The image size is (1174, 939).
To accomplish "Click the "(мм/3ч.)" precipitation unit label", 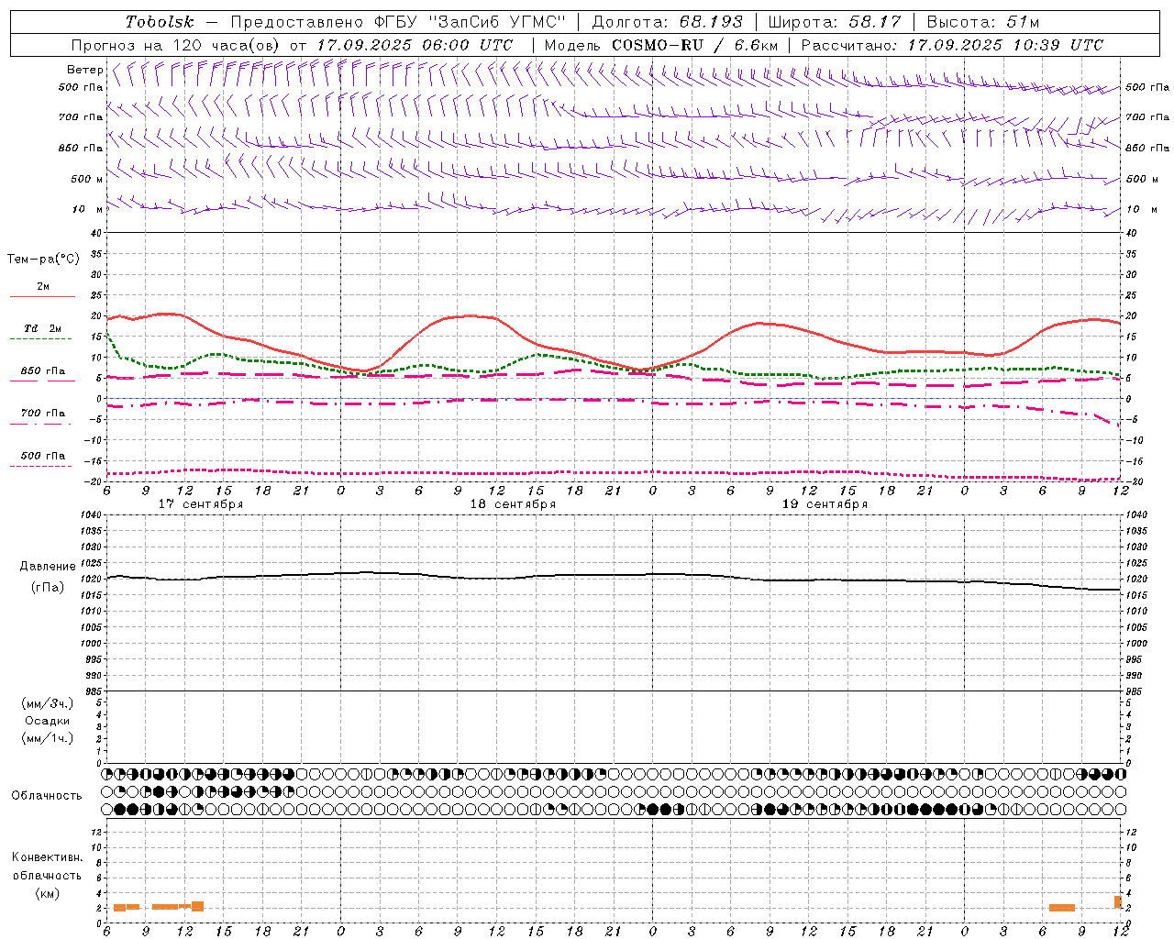I will [48, 703].
